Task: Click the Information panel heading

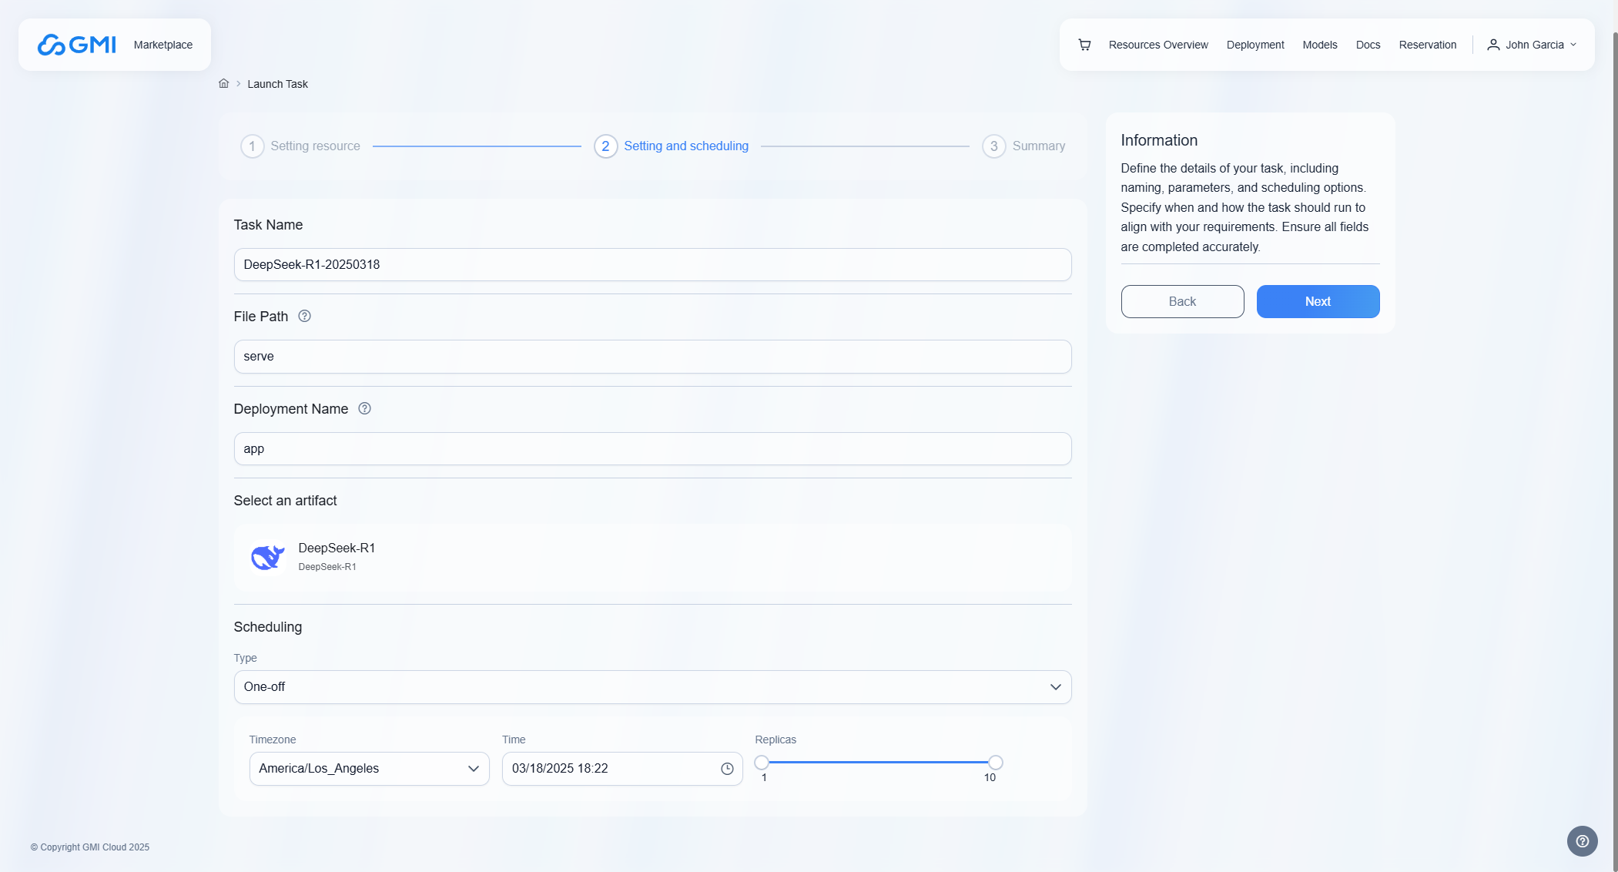Action: coord(1159,140)
